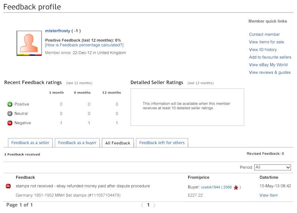Expand the Period dropdown
Image resolution: width=297 pixels, height=213 pixels.
(272, 167)
